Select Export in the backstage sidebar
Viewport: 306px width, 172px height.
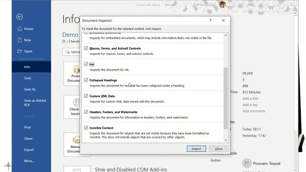click(x=29, y=150)
